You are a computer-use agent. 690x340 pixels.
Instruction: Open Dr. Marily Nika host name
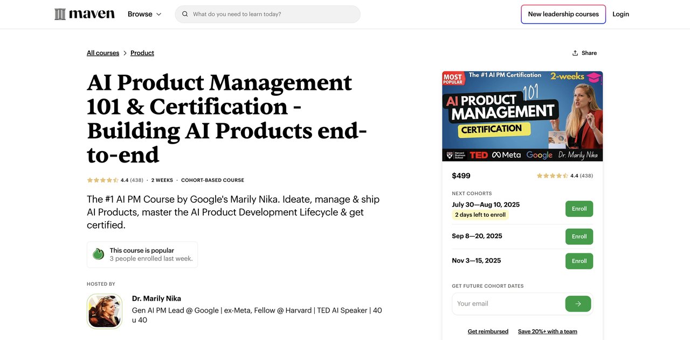pyautogui.click(x=156, y=299)
